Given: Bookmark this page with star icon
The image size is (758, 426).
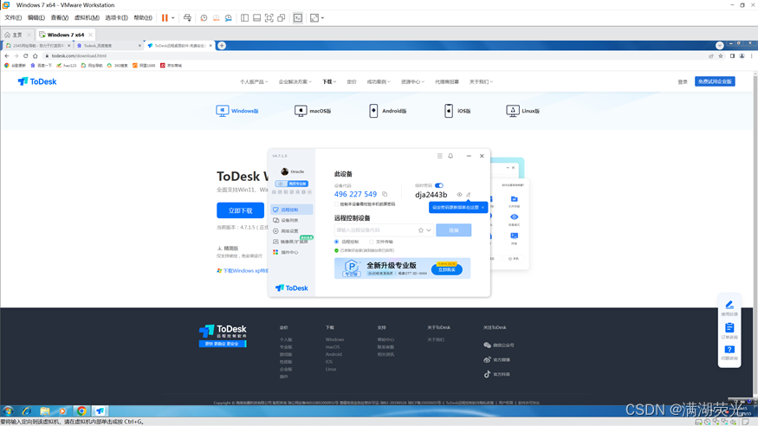Looking at the screenshot, I should point(721,56).
